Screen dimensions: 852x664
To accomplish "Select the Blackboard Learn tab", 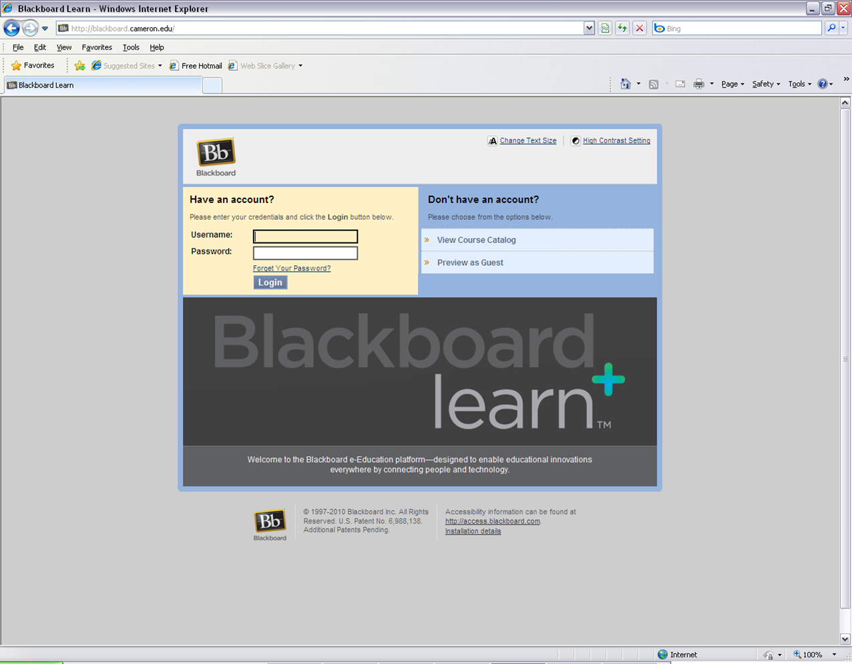I will (103, 85).
